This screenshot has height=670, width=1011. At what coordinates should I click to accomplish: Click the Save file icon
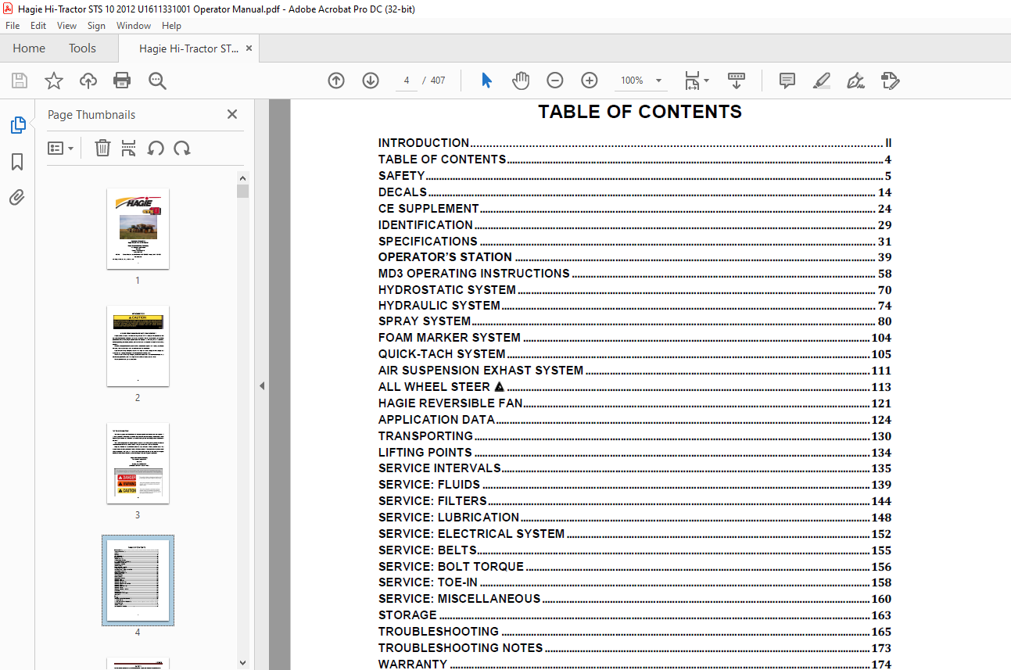(20, 81)
